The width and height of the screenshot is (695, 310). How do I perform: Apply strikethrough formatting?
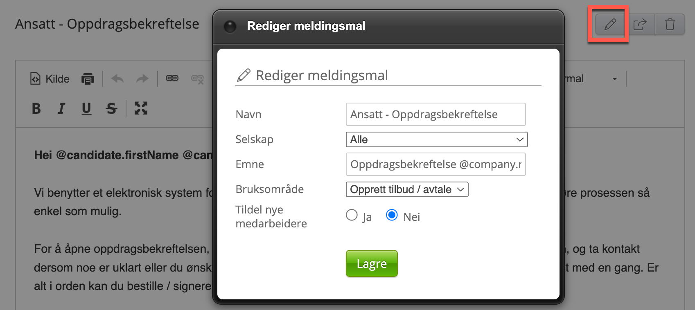111,108
